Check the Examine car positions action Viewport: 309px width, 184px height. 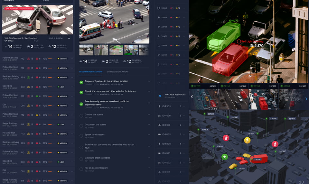click(x=81, y=148)
